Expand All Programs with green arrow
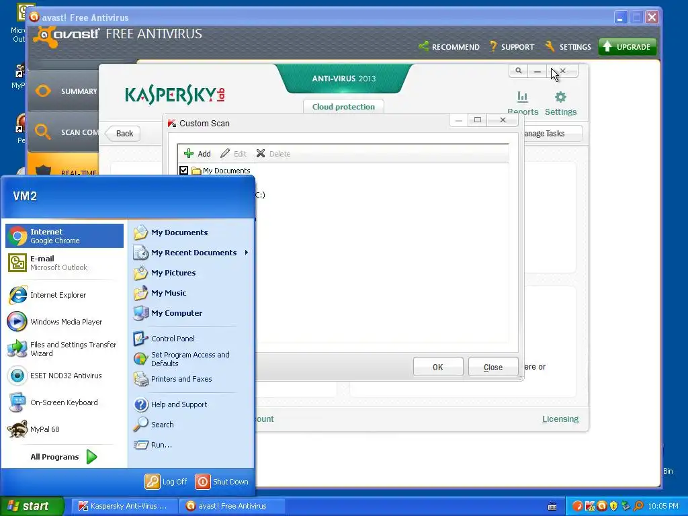 [91, 457]
